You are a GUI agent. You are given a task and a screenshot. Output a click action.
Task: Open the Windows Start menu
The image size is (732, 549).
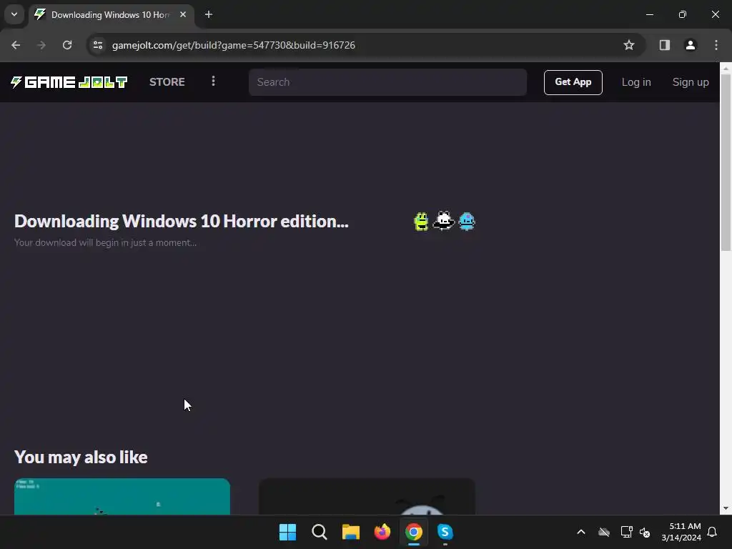pos(287,532)
